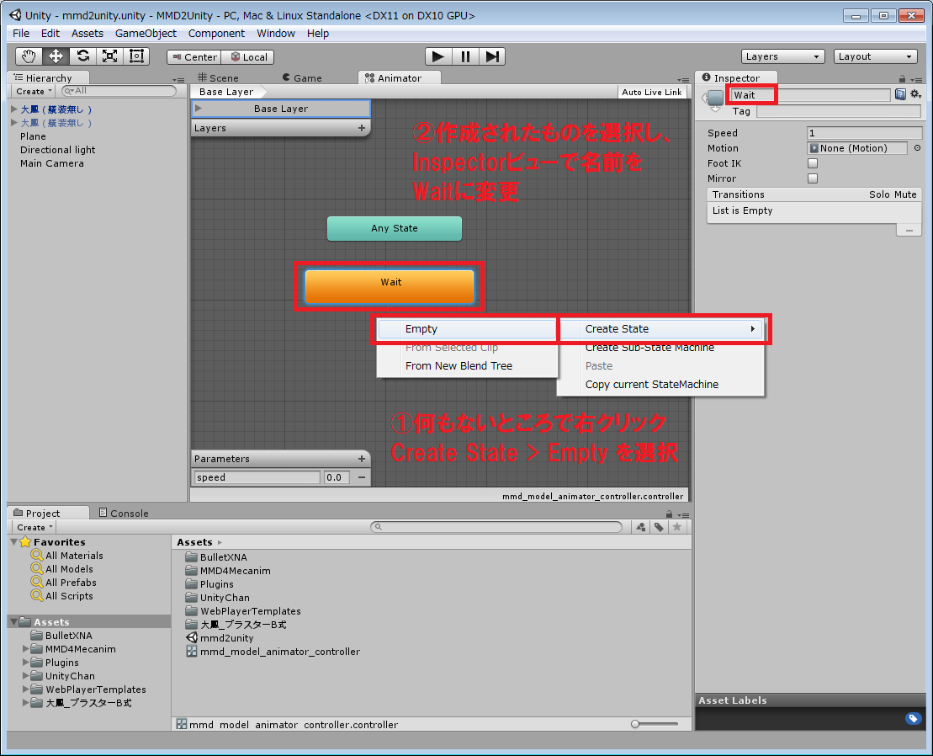
Task: Switch to the Console tab
Action: click(124, 514)
